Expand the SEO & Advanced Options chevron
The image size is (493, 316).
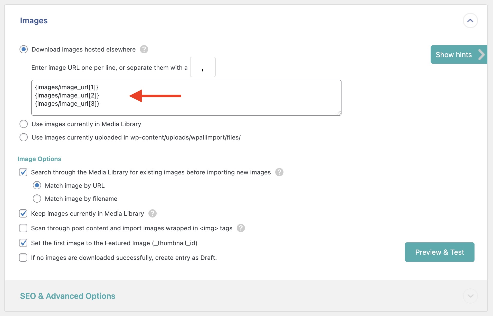coord(470,296)
